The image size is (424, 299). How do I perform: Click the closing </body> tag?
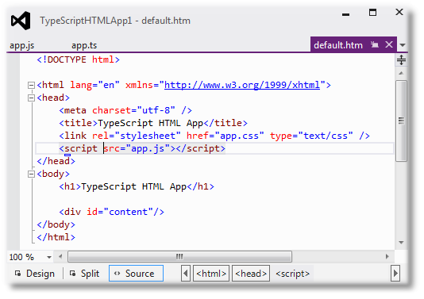point(56,224)
